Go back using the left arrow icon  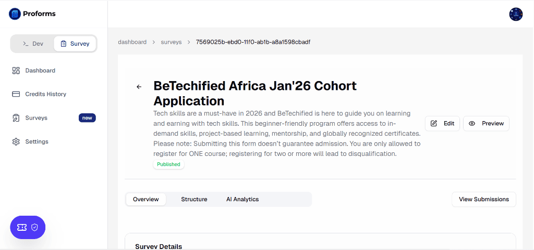(139, 87)
